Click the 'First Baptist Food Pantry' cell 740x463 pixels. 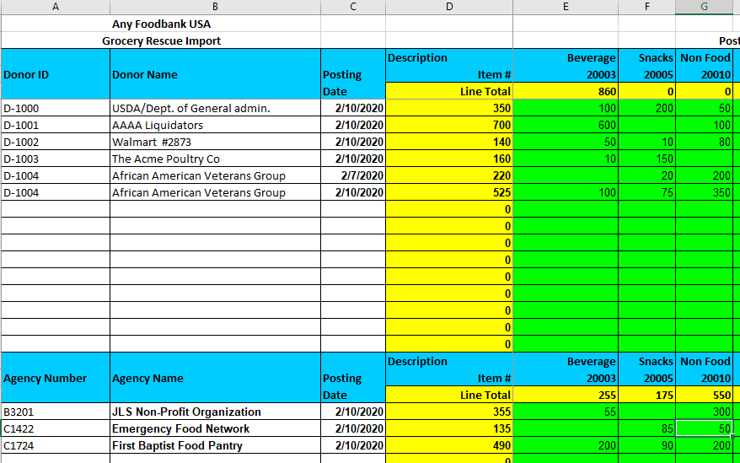(215, 445)
